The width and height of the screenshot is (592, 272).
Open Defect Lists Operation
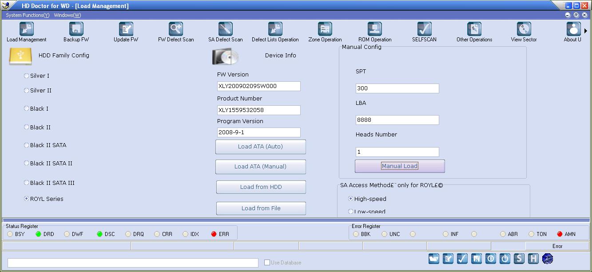275,29
